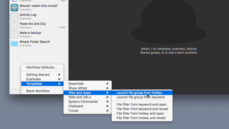Click the Paste the 2nd Clip workflow icon
Viewport: 229px width, 129px height.
(x=14, y=26)
